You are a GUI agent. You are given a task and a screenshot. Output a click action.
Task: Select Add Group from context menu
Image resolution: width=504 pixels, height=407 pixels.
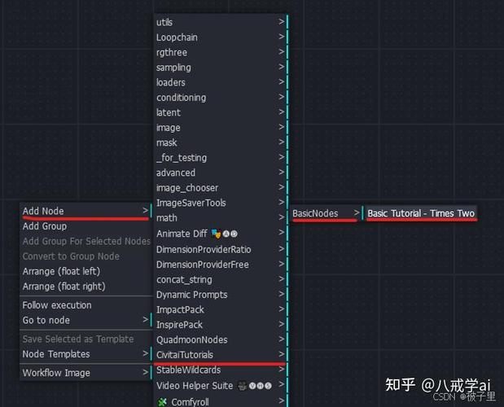(85, 226)
